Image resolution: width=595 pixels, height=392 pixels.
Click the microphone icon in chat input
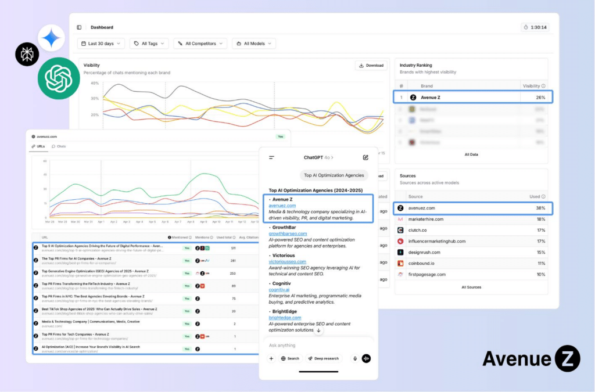355,358
